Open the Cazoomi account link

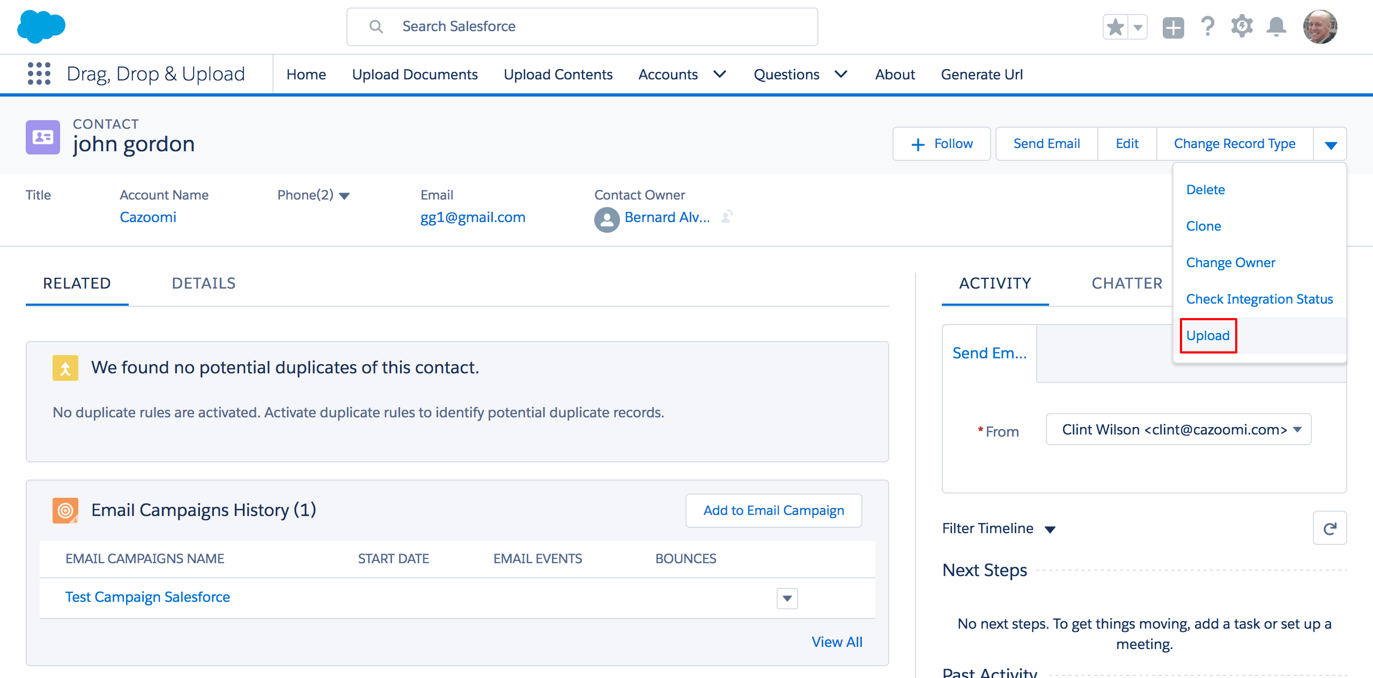click(147, 217)
